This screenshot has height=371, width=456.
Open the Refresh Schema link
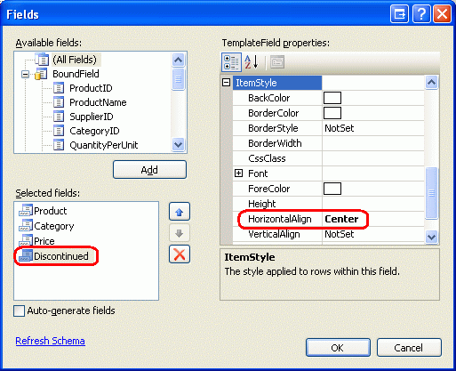click(50, 341)
